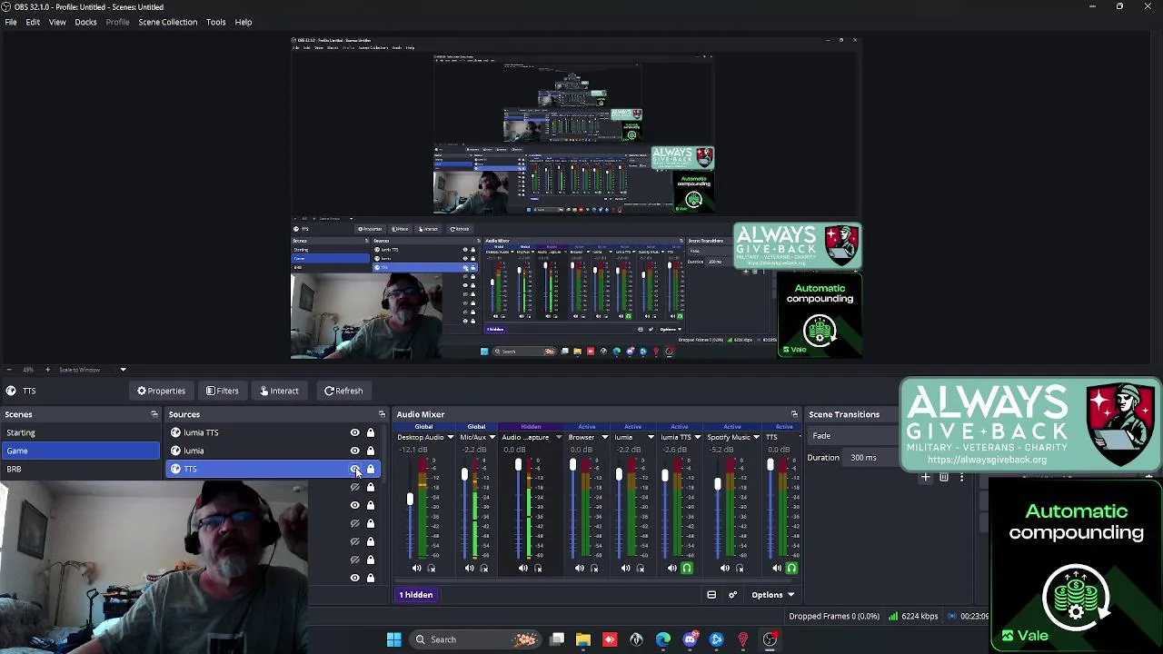The width and height of the screenshot is (1163, 654).
Task: Open File Explorer from the taskbar
Action: (583, 639)
